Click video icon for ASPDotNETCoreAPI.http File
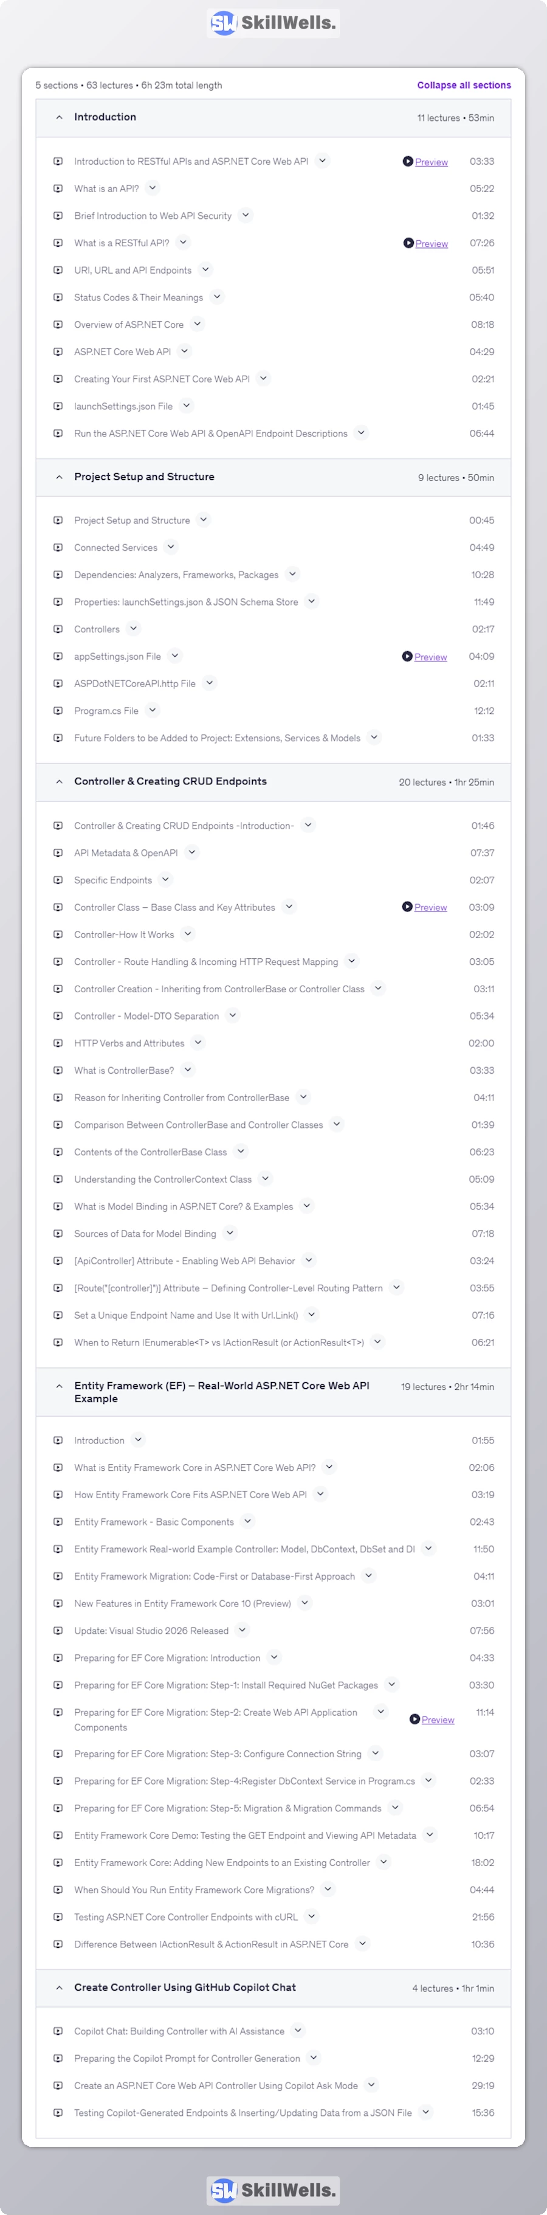The height and width of the screenshot is (2215, 547). point(58,683)
